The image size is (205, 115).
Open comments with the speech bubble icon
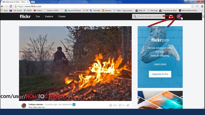point(120,105)
